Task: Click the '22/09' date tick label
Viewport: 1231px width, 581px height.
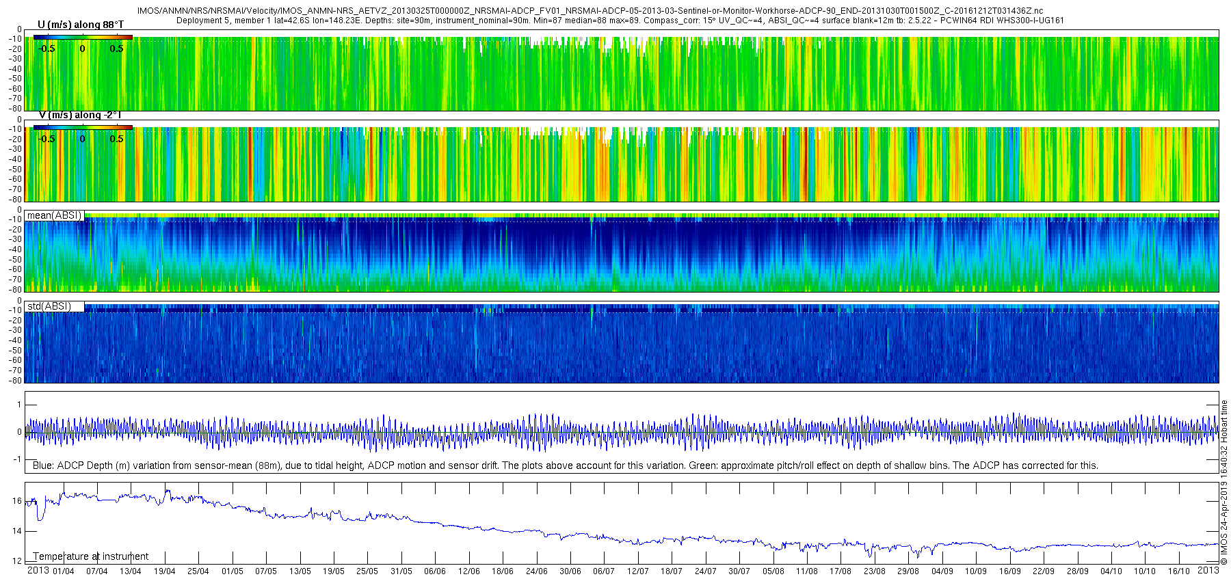Action: coord(1044,571)
